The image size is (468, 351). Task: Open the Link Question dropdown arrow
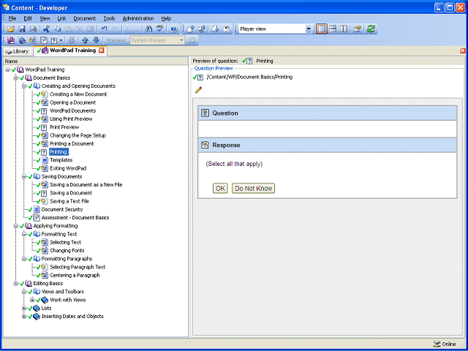[x=61, y=40]
